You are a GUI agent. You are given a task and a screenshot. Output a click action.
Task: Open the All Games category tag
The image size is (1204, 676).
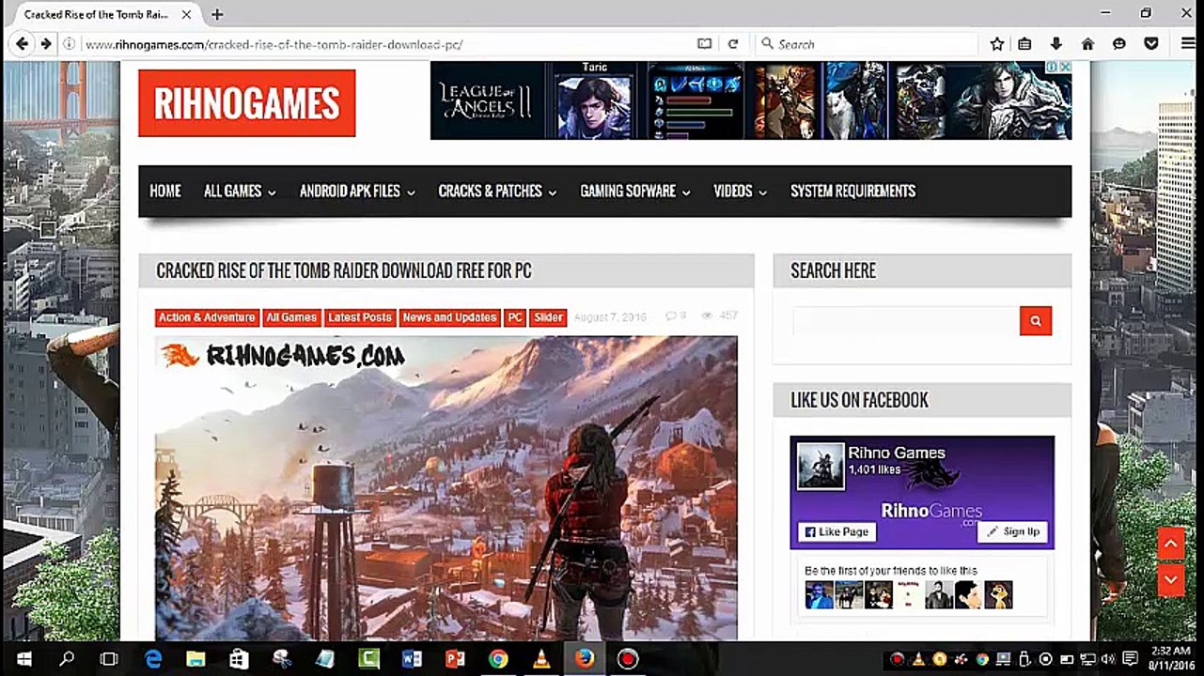coord(291,317)
